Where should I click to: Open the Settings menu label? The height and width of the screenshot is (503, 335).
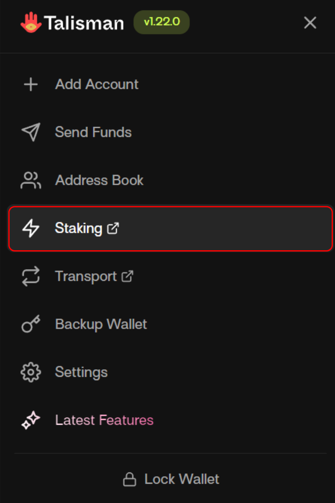pyautogui.click(x=81, y=372)
